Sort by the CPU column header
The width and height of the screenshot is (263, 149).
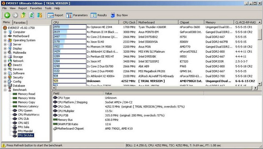(x=85, y=22)
